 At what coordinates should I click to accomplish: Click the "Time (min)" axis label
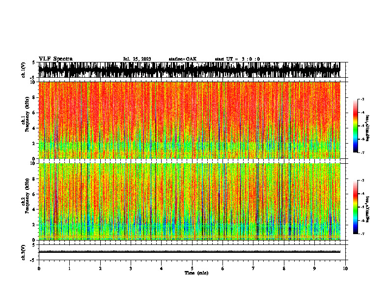196,273
